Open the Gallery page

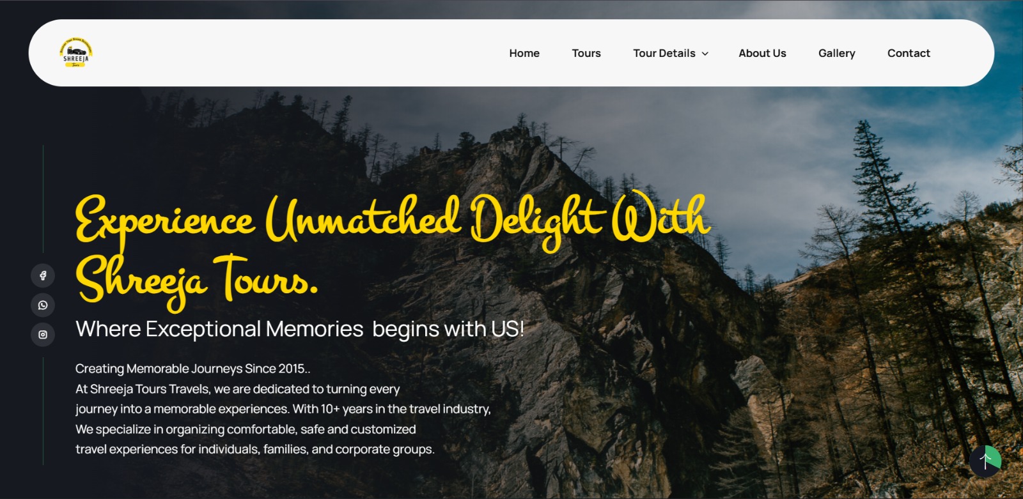pyautogui.click(x=836, y=53)
